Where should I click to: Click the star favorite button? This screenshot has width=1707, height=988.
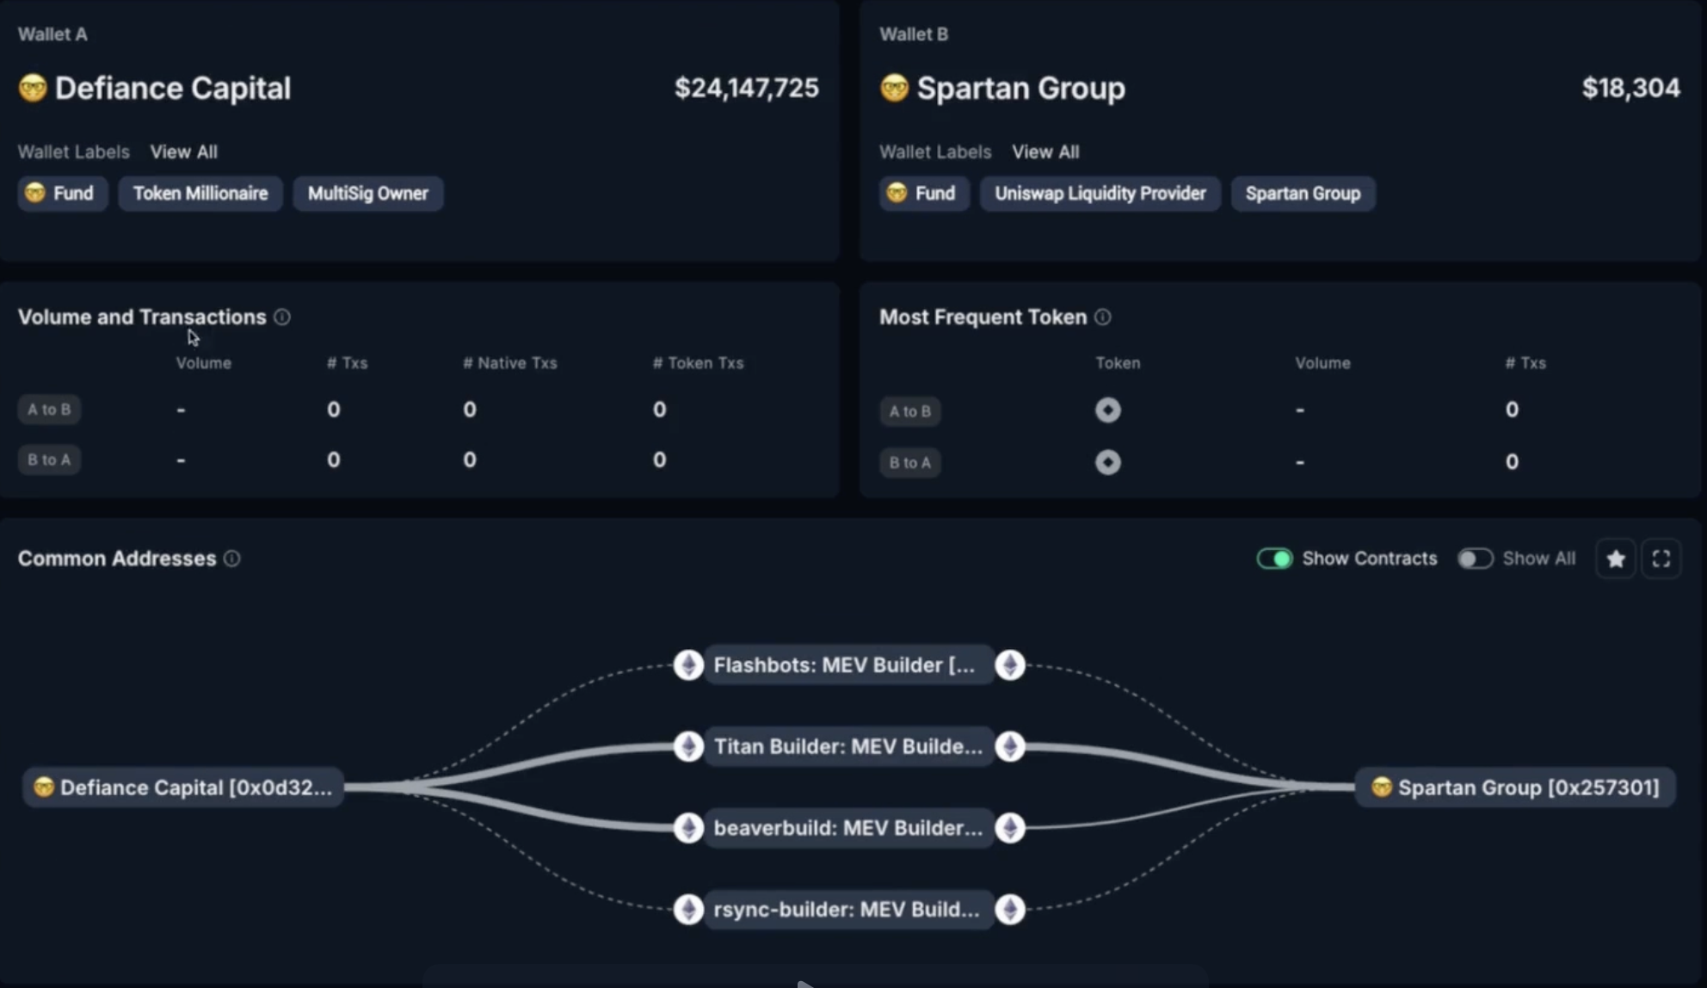[x=1616, y=559]
